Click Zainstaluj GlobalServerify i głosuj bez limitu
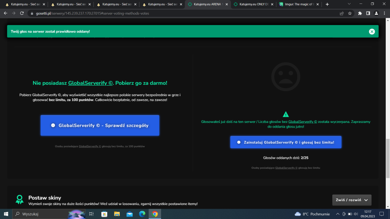The width and height of the screenshot is (390, 219). 286,142
